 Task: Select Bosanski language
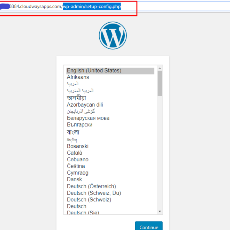click(110, 146)
